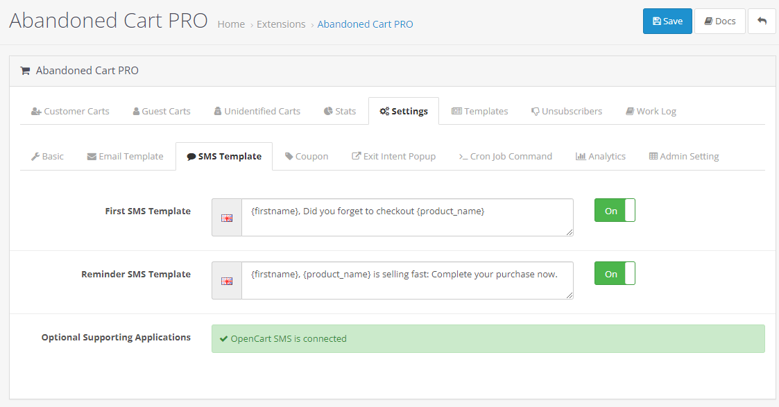Open the Exit Intent Popup sub-tab
The height and width of the screenshot is (407, 779).
point(393,156)
